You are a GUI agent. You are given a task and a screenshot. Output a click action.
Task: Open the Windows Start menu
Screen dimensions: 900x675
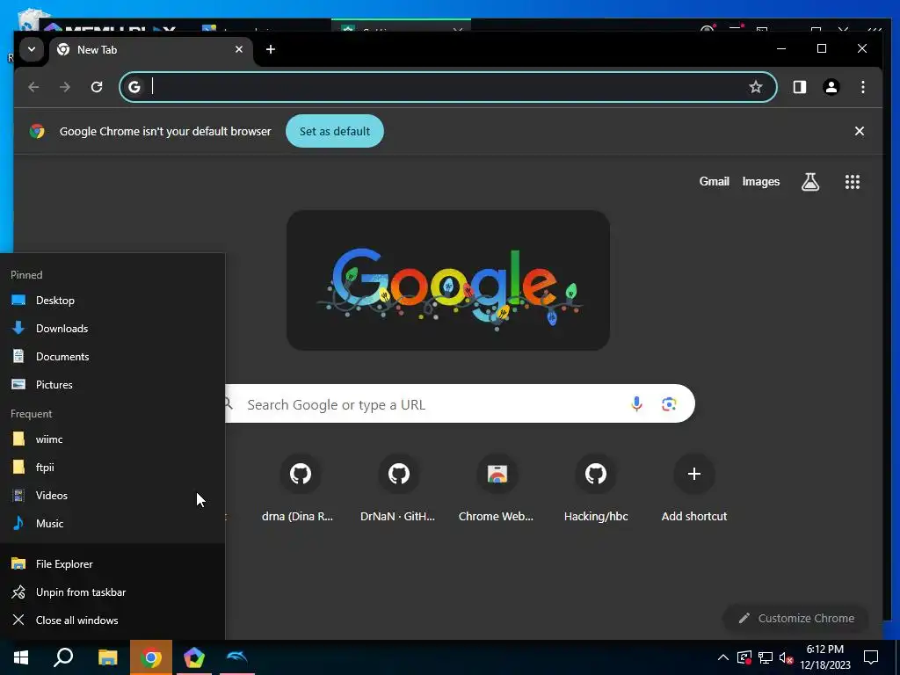21,657
